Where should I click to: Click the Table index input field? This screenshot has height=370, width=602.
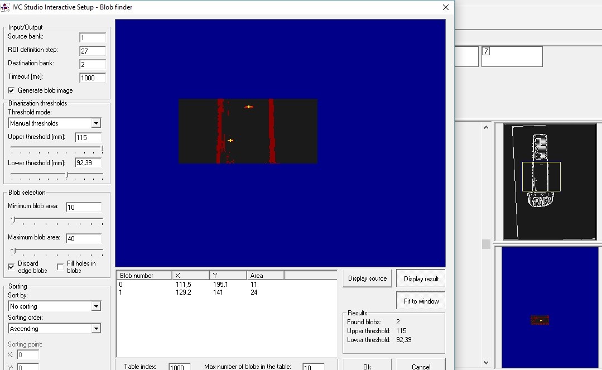(x=180, y=367)
